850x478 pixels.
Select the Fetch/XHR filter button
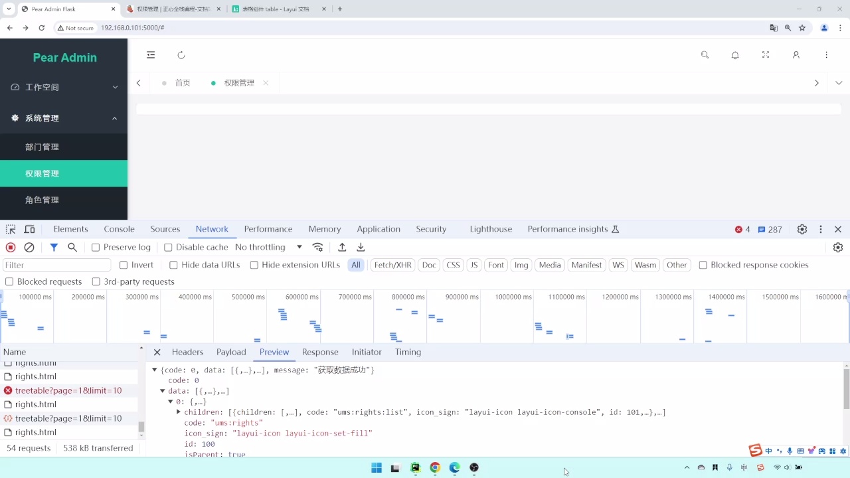[392, 265]
